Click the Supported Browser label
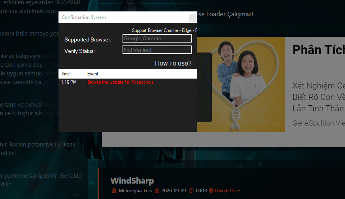Viewport: 345px width, 199px height. tap(88, 39)
